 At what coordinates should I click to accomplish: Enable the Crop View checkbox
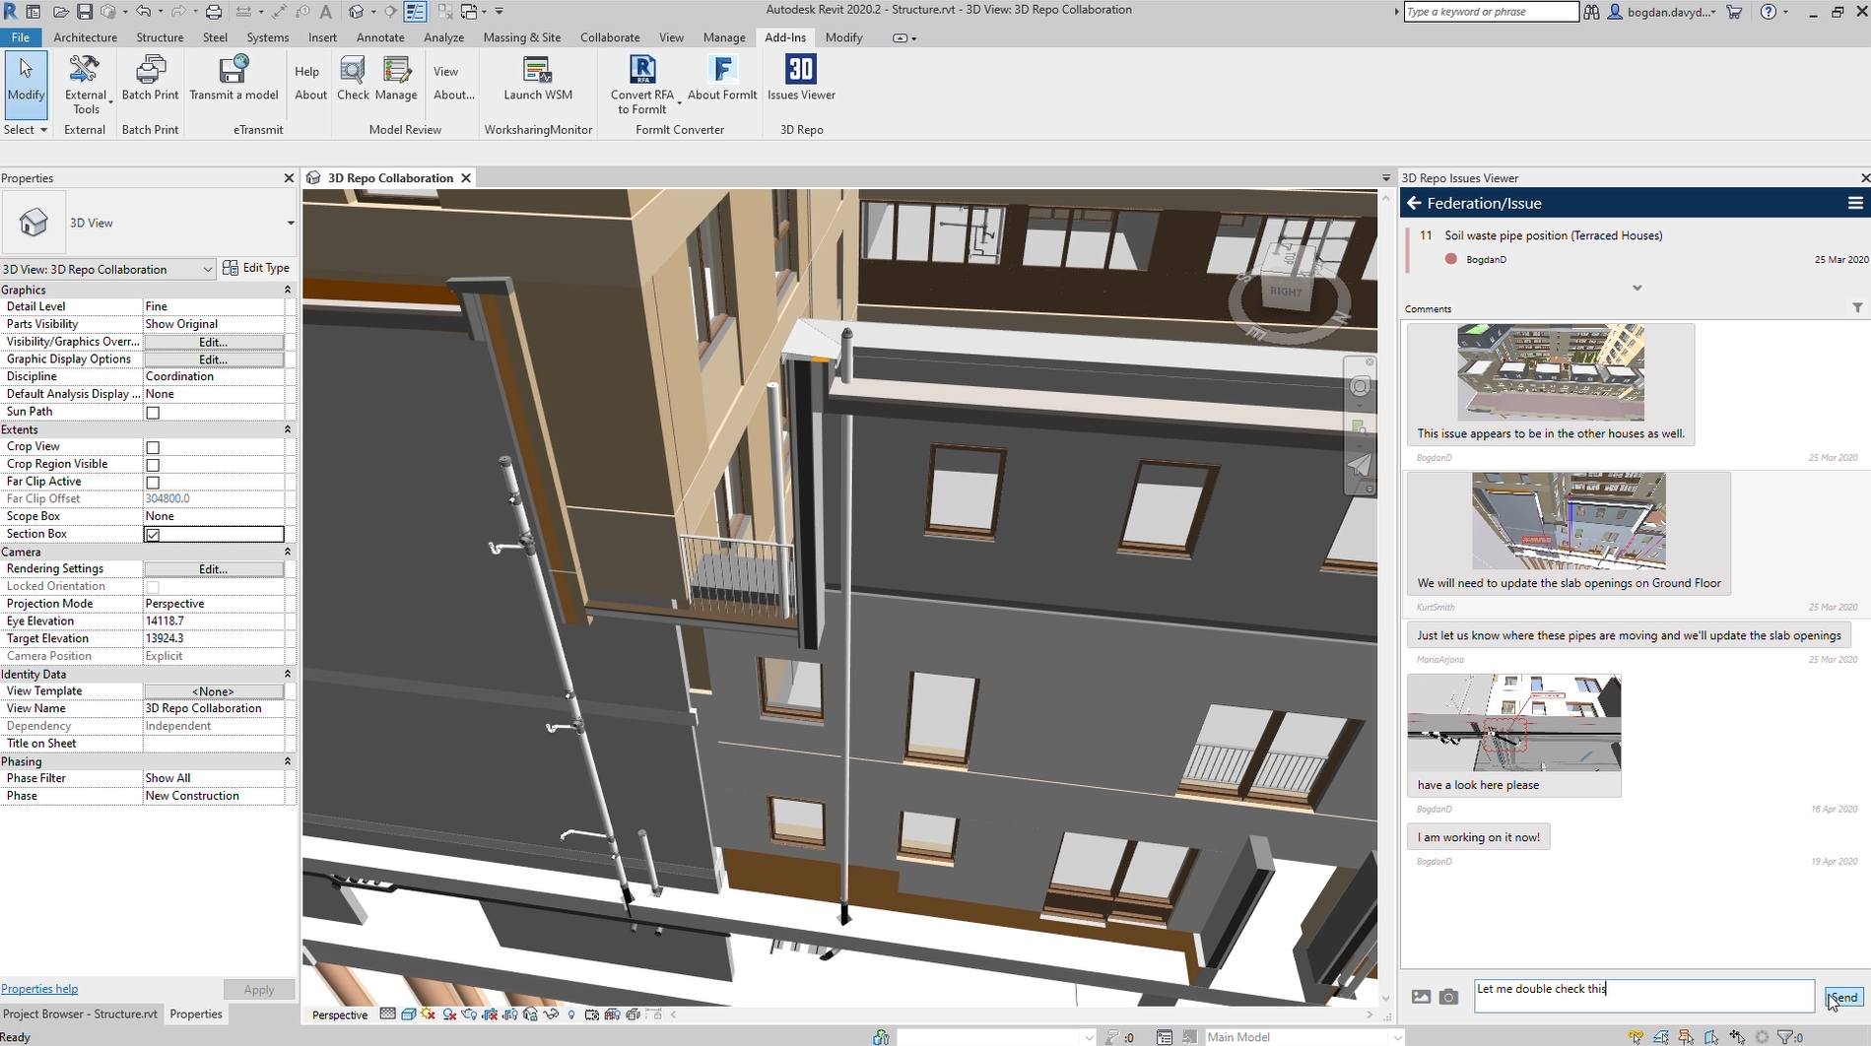coord(153,447)
